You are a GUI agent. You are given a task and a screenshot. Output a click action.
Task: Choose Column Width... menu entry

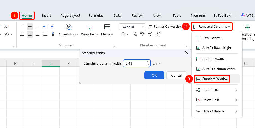(x=217, y=59)
